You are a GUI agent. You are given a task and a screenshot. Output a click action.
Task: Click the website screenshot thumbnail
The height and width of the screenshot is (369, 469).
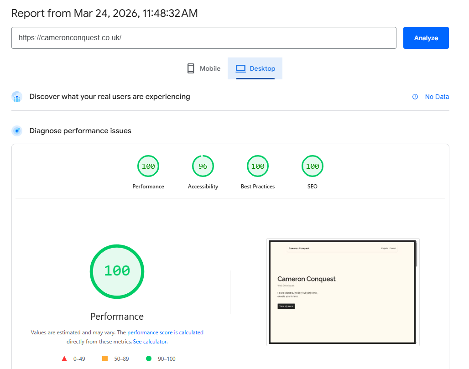pos(342,292)
